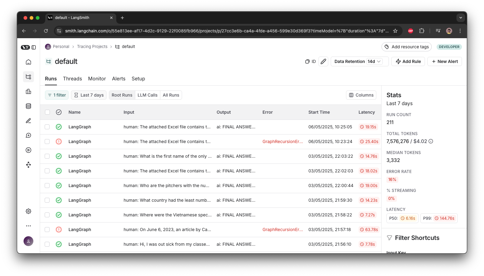Open Tracing Projects sidebar icon

pyautogui.click(x=28, y=77)
